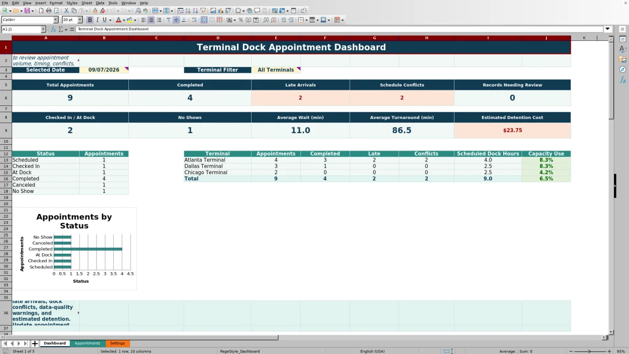Open the Terminal Filter All Terminals cell

click(x=276, y=70)
